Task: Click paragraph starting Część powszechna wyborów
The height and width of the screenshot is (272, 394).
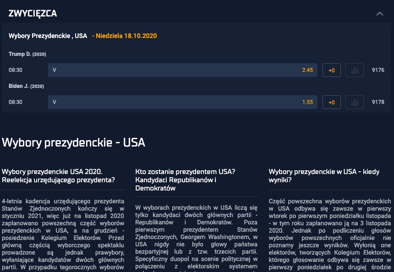Action: pyautogui.click(x=330, y=234)
